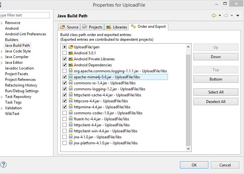Uncheck the apache-mime4j-0.6.jar checkbox
This screenshot has width=244, height=174.
pyautogui.click(x=64, y=77)
